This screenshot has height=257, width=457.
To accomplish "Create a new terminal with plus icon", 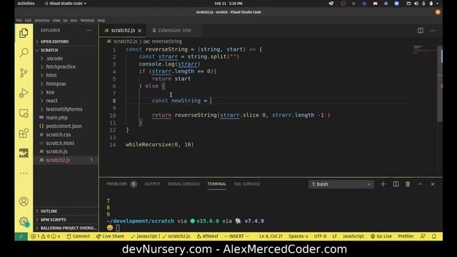I will coord(383,184).
